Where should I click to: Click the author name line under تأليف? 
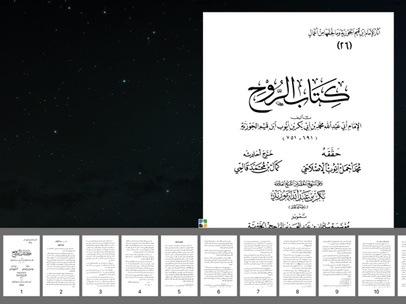pos(301,126)
